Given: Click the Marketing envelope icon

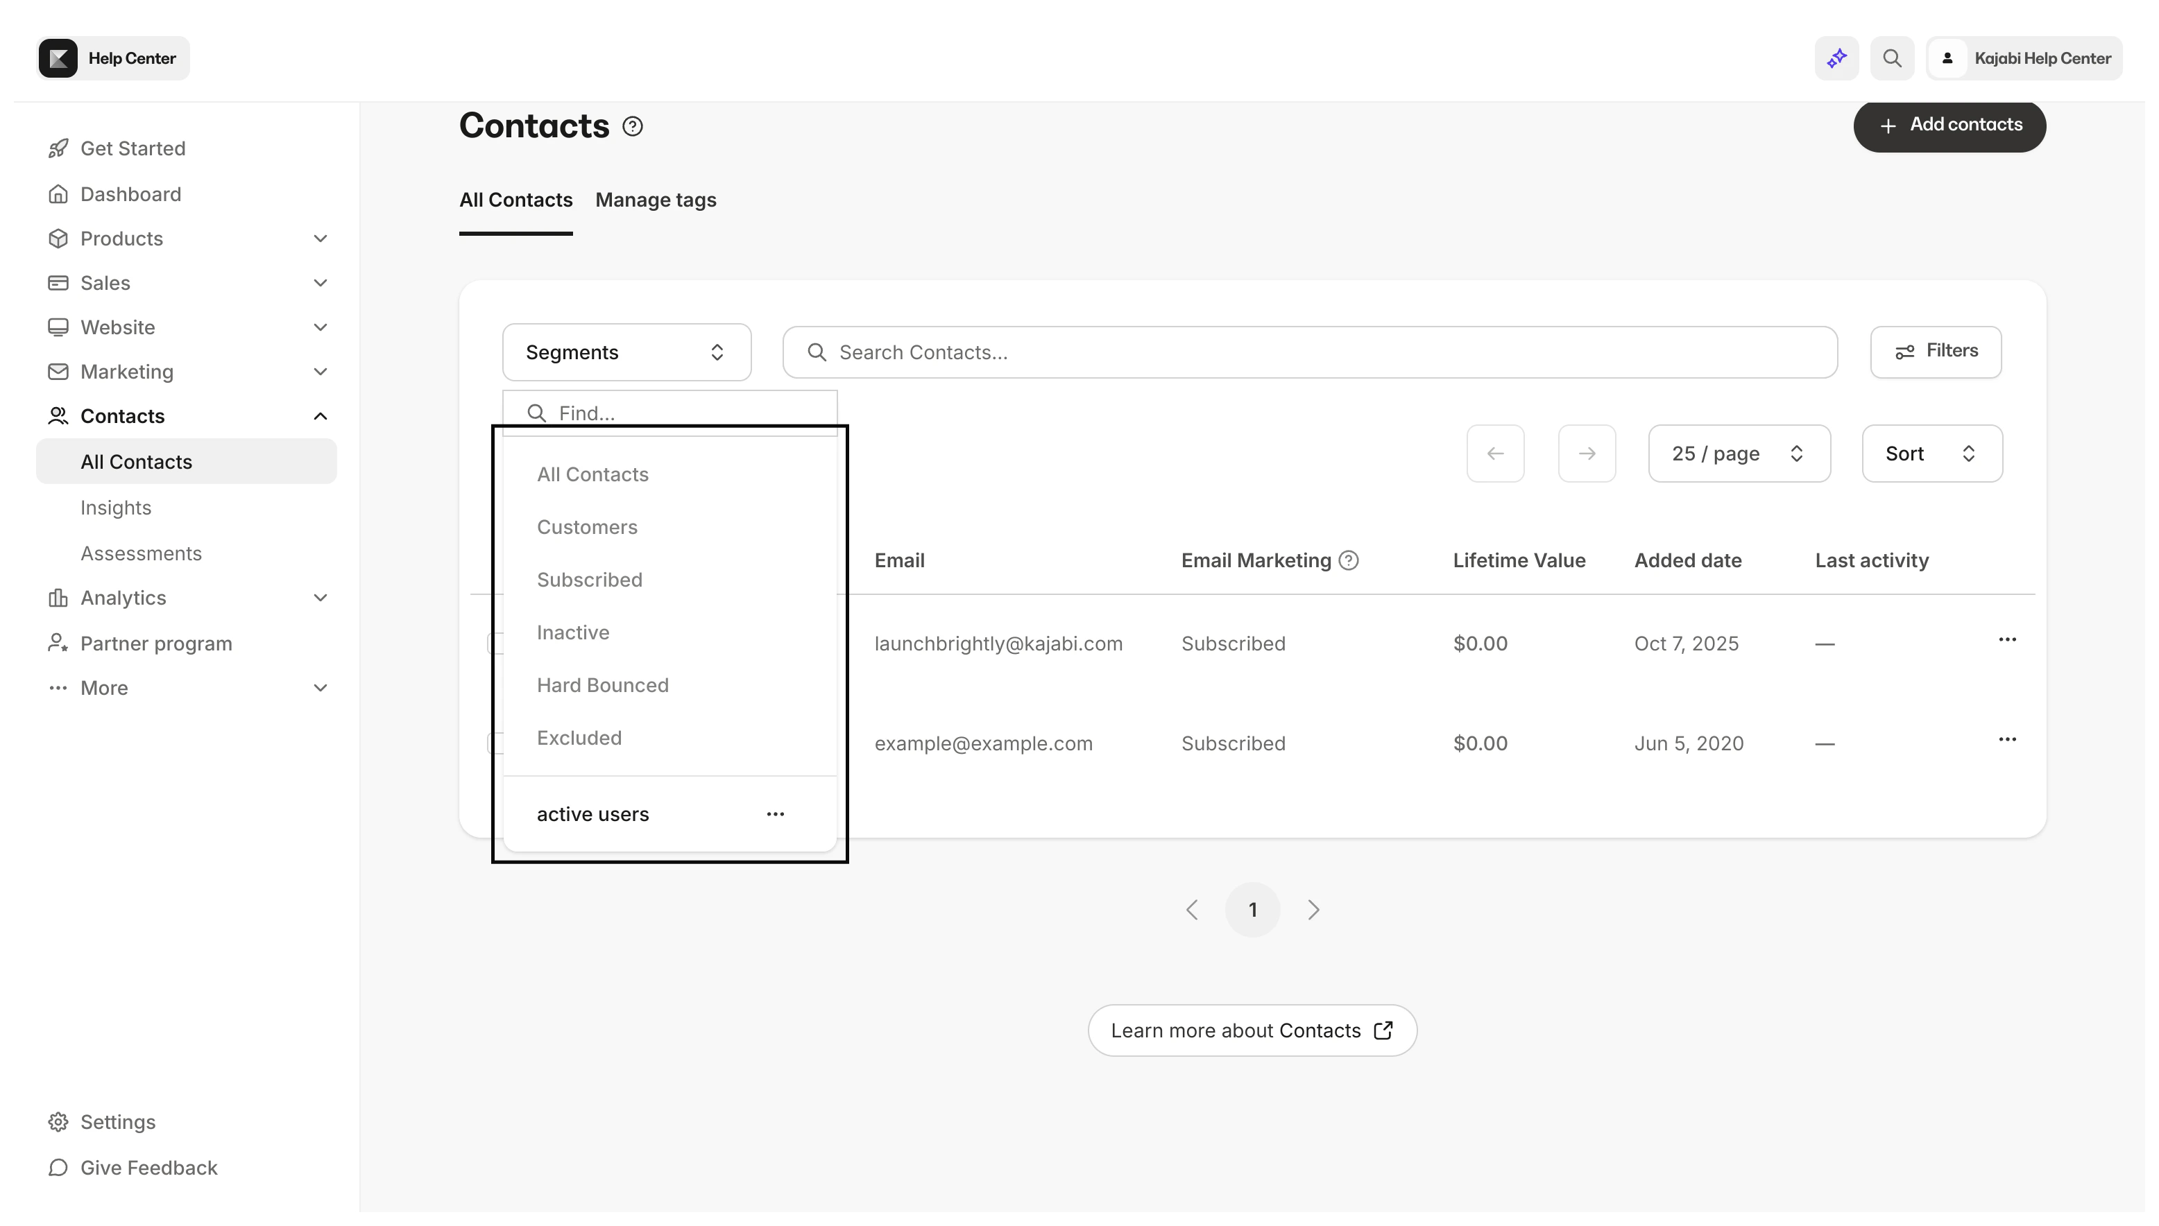Looking at the screenshot, I should tap(58, 372).
